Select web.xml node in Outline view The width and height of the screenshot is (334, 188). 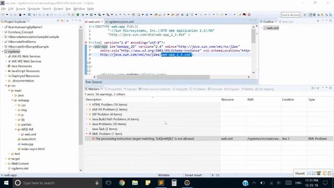coord(271,28)
